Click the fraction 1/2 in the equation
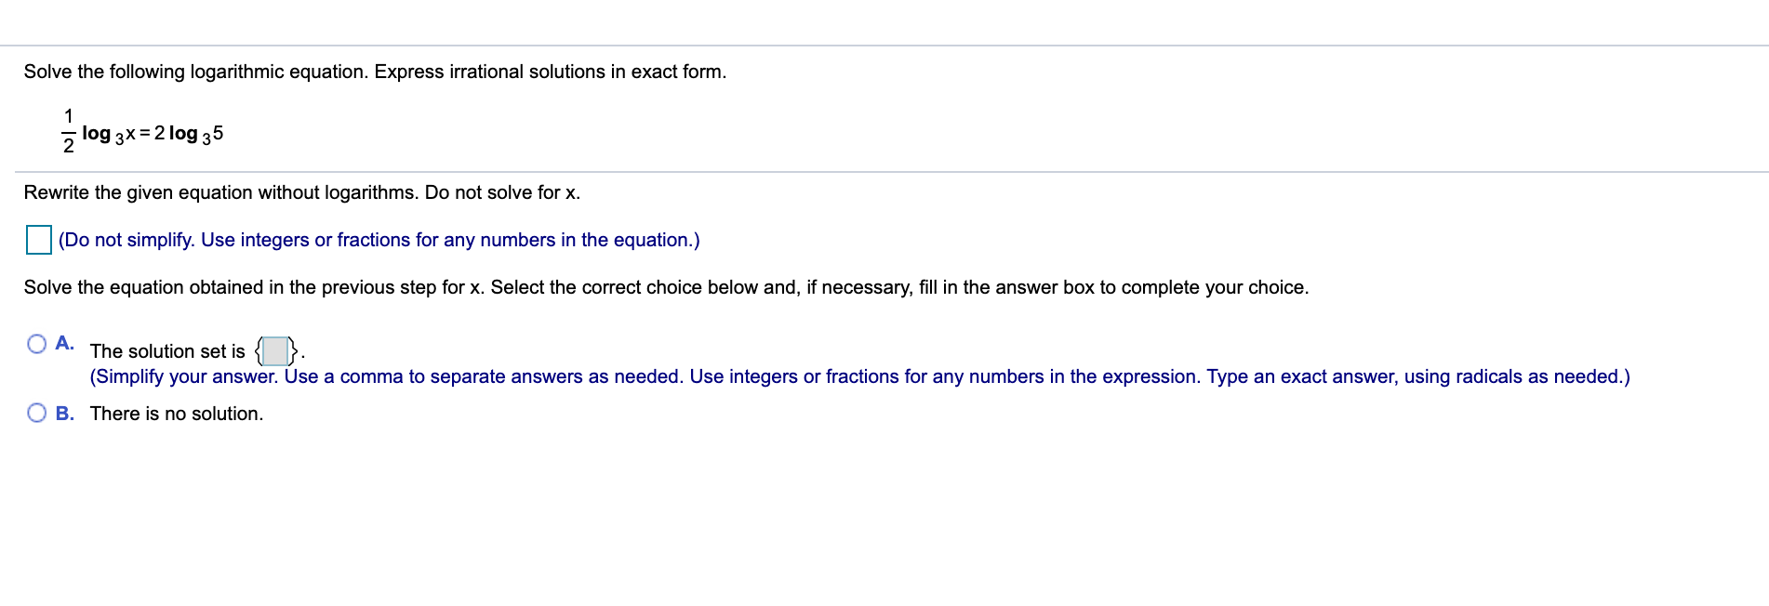Viewport: 1769px width, 606px height. click(68, 130)
